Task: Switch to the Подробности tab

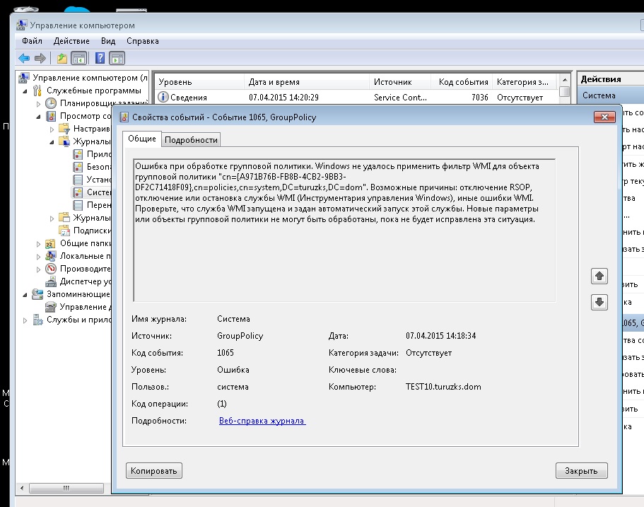Action: [191, 140]
